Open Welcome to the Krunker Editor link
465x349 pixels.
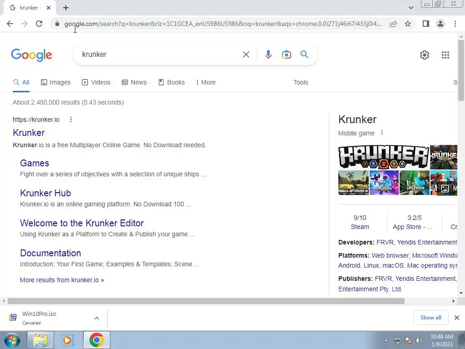coord(82,223)
